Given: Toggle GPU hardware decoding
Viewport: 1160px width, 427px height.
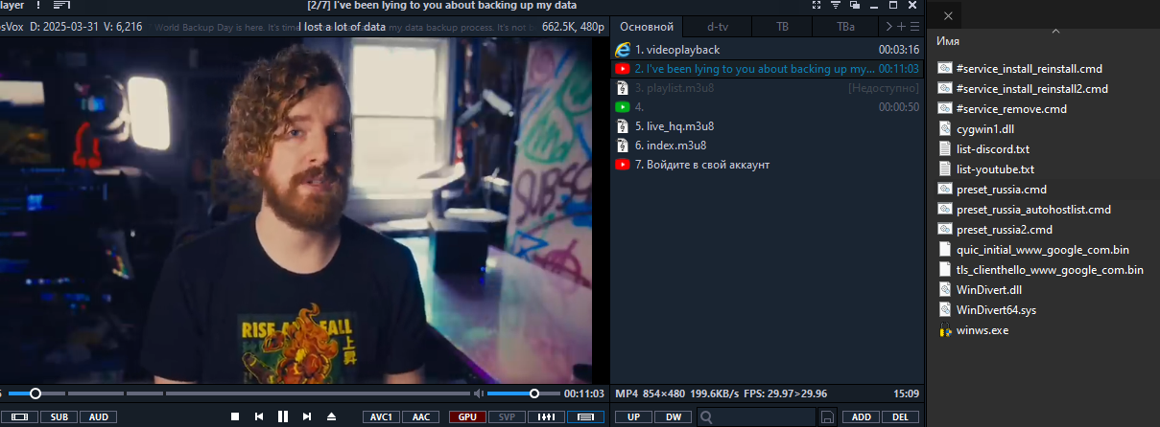Looking at the screenshot, I should coord(466,416).
